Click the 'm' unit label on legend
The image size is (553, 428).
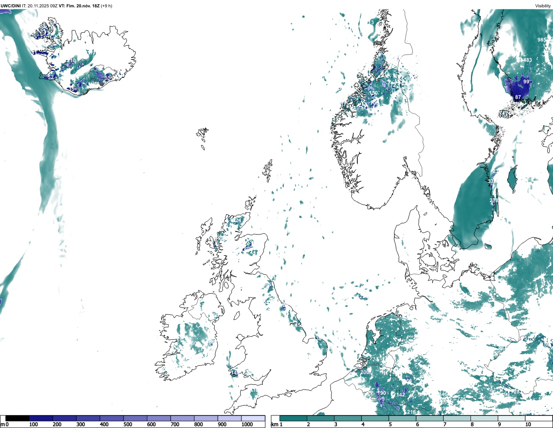pyautogui.click(x=3, y=425)
